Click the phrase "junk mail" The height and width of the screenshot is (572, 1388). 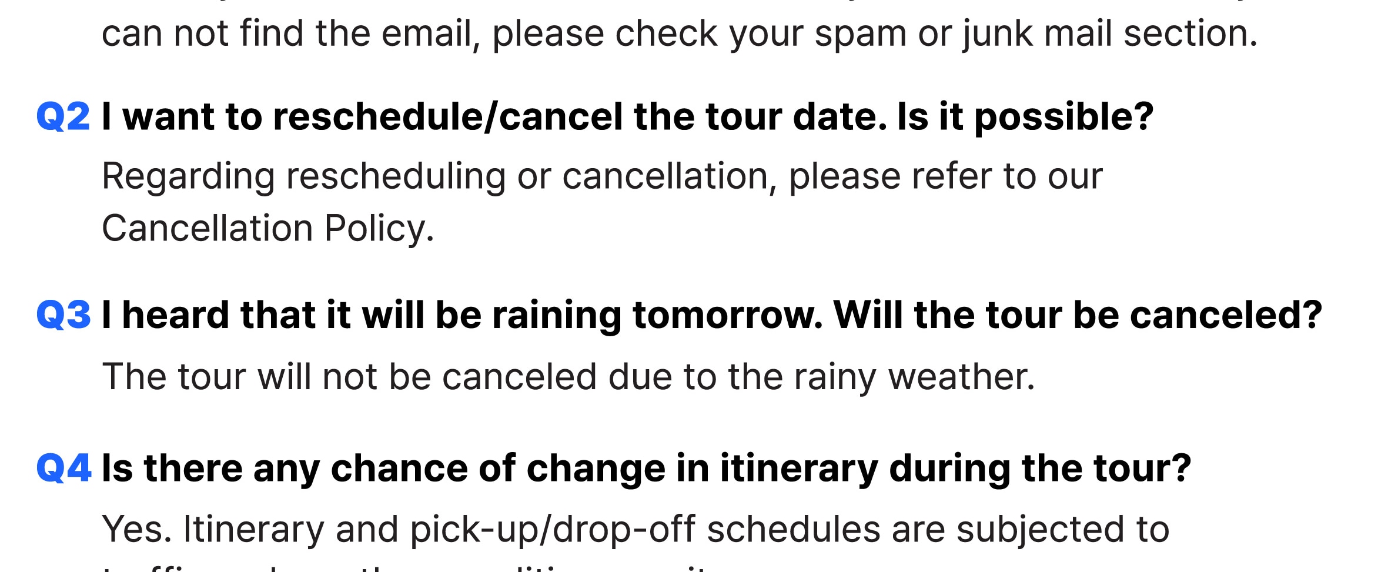pos(1037,34)
